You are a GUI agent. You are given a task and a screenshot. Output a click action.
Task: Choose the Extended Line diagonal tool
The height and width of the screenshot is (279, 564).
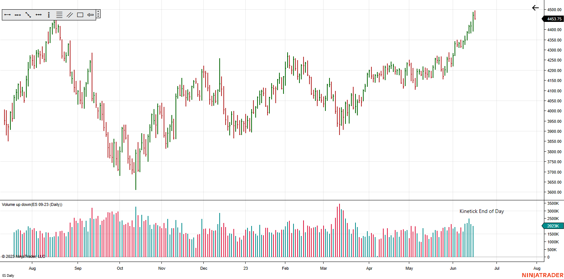point(28,15)
